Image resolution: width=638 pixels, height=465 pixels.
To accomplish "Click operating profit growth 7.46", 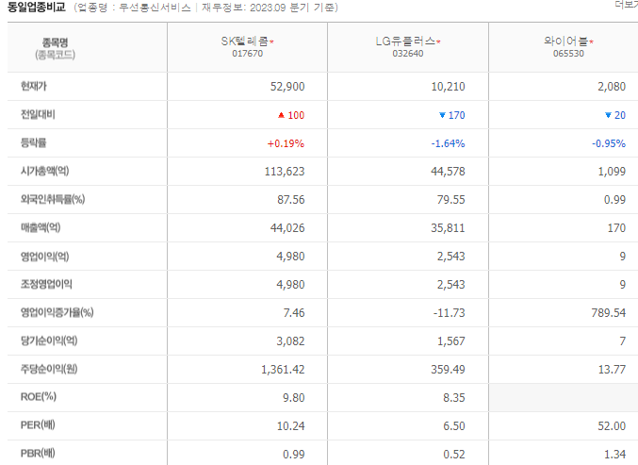I will coord(294,313).
